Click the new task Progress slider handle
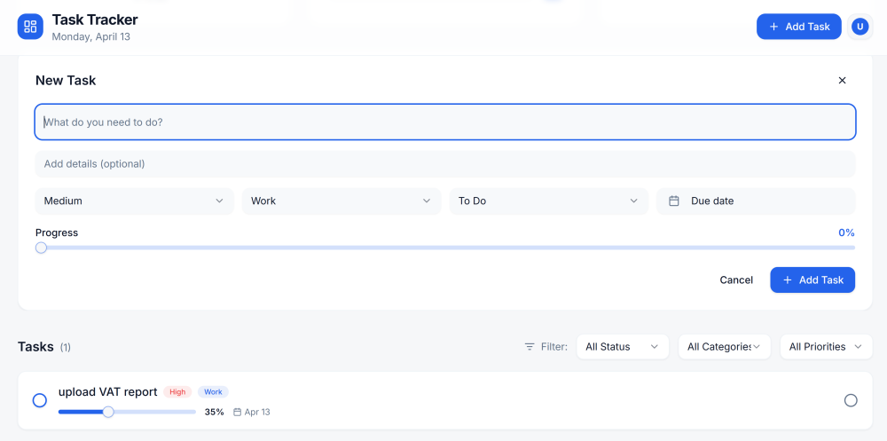The width and height of the screenshot is (887, 441). [41, 248]
